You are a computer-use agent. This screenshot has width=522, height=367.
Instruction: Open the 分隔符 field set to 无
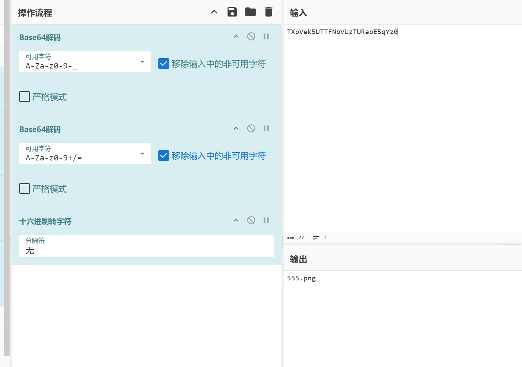147,246
